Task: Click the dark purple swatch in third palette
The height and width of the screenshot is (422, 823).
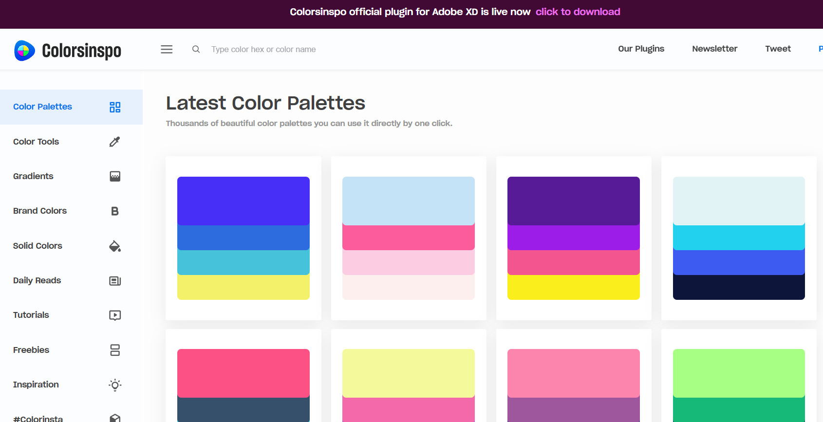Action: pyautogui.click(x=574, y=201)
